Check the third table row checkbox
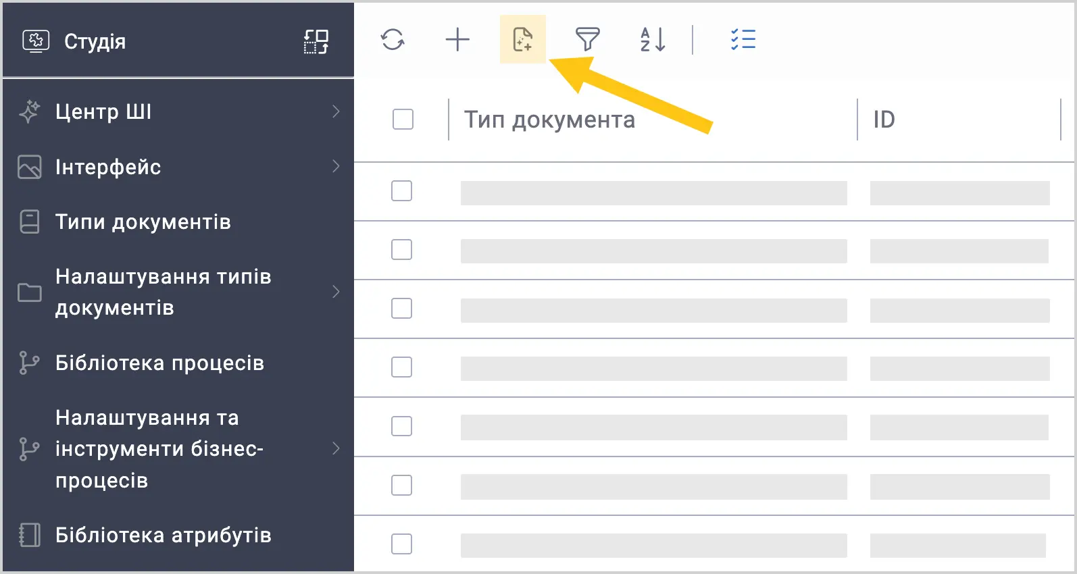1077x574 pixels. [x=401, y=308]
